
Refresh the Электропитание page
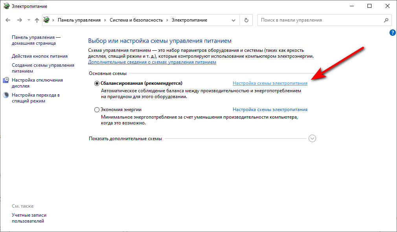coord(246,20)
